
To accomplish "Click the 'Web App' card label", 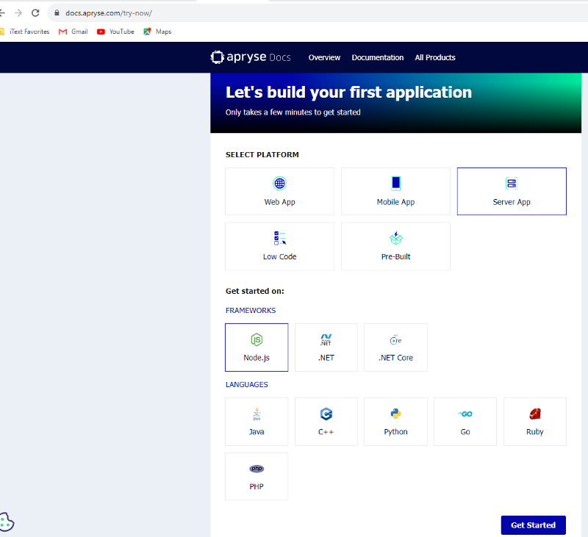I will [x=279, y=202].
